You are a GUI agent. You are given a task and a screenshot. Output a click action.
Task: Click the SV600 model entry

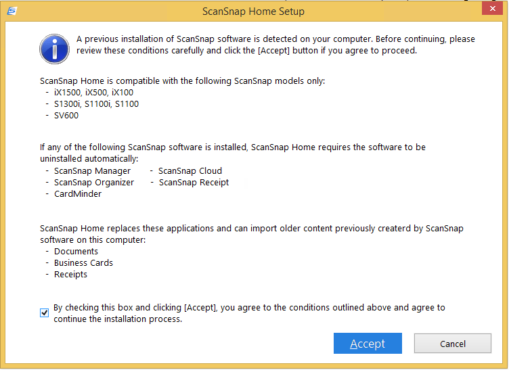point(66,116)
